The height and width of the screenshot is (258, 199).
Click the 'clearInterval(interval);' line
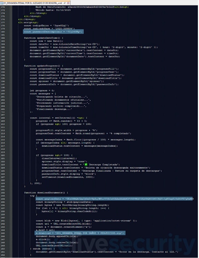59,158
